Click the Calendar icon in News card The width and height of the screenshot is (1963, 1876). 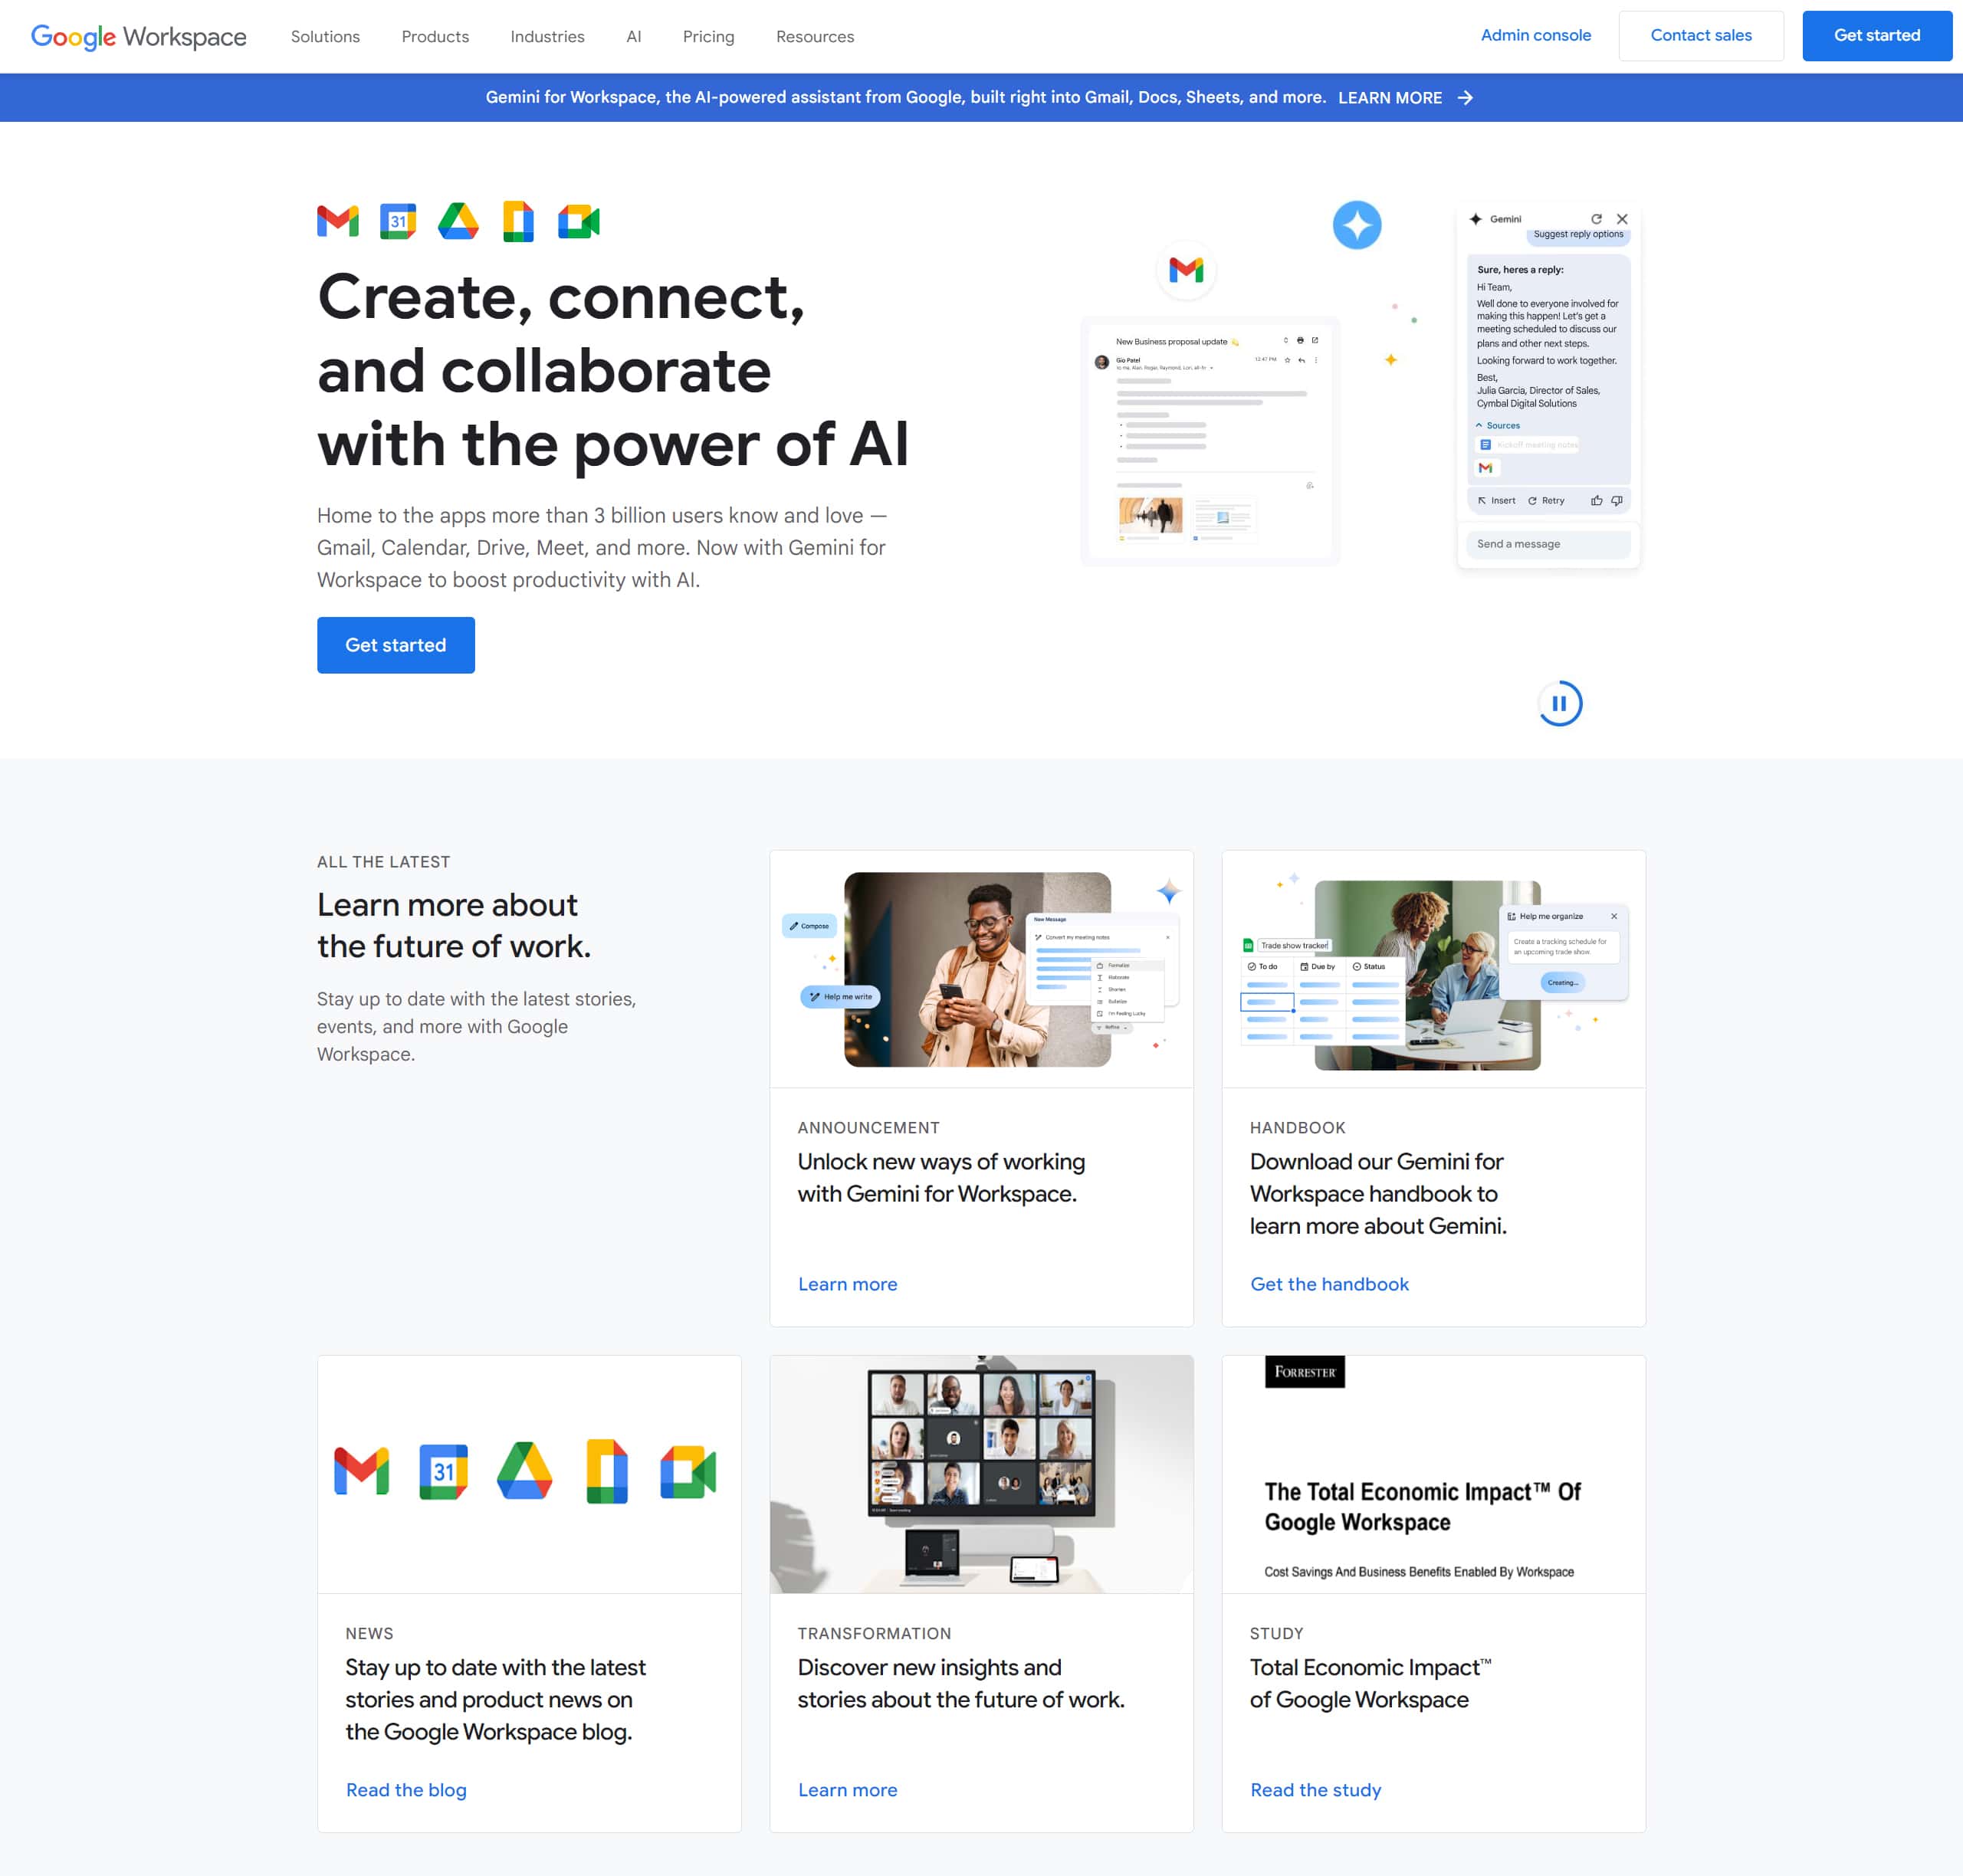coord(443,1471)
